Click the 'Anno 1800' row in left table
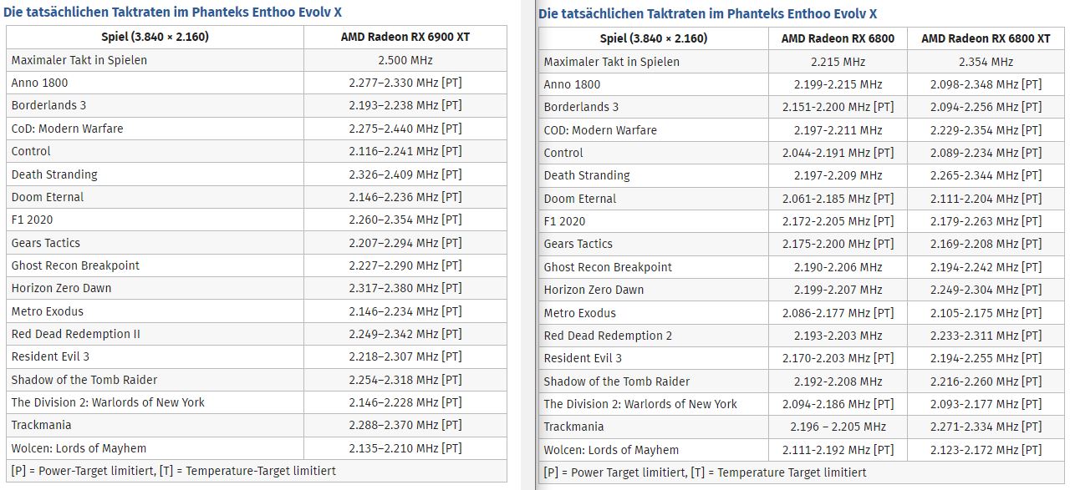1070x490 pixels. click(256, 83)
